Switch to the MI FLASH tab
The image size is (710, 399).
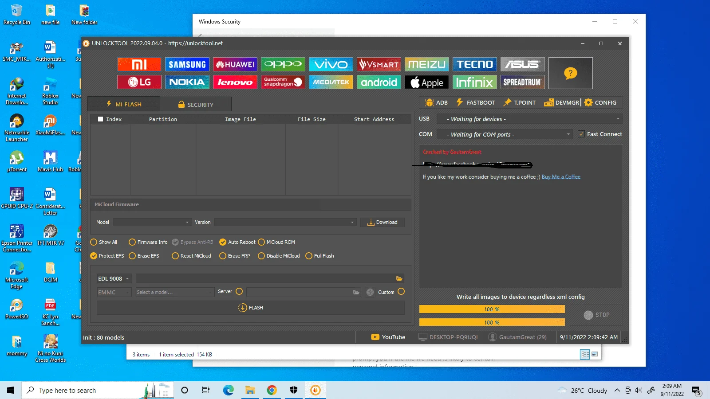pyautogui.click(x=124, y=104)
